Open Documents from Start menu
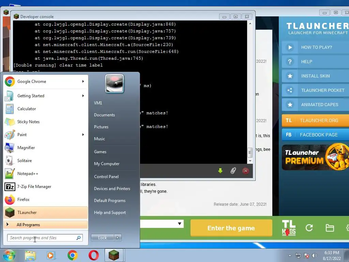The width and height of the screenshot is (349, 262). [x=104, y=115]
